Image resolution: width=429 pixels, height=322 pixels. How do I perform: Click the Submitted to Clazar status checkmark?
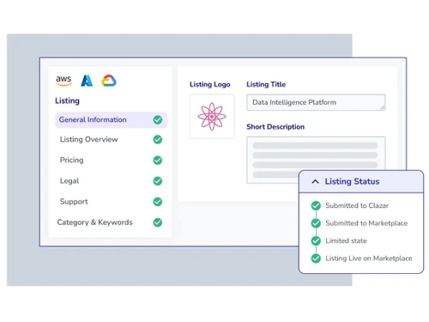point(316,205)
